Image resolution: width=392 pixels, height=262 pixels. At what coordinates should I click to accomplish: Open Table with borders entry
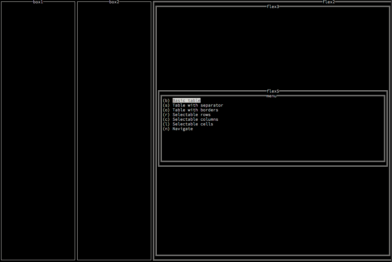click(195, 110)
